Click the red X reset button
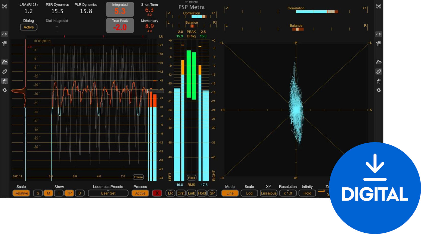Image resolution: width=421 pixels, height=234 pixels. (x=157, y=193)
